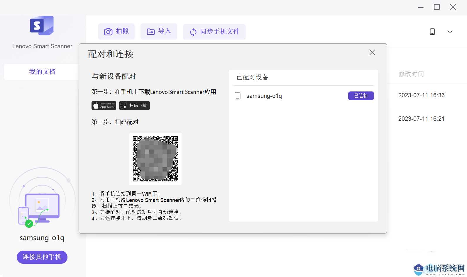
Task: Minimize the Lenovo Smart Scanner window
Action: tap(421, 7)
